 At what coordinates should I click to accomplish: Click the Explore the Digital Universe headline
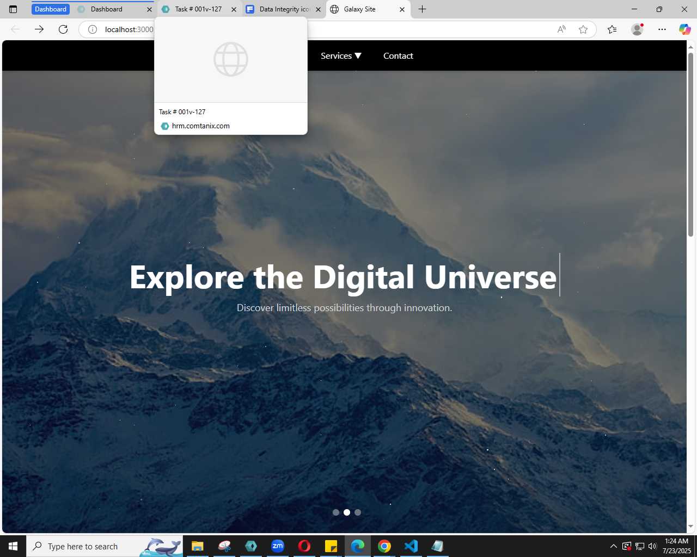pos(343,277)
